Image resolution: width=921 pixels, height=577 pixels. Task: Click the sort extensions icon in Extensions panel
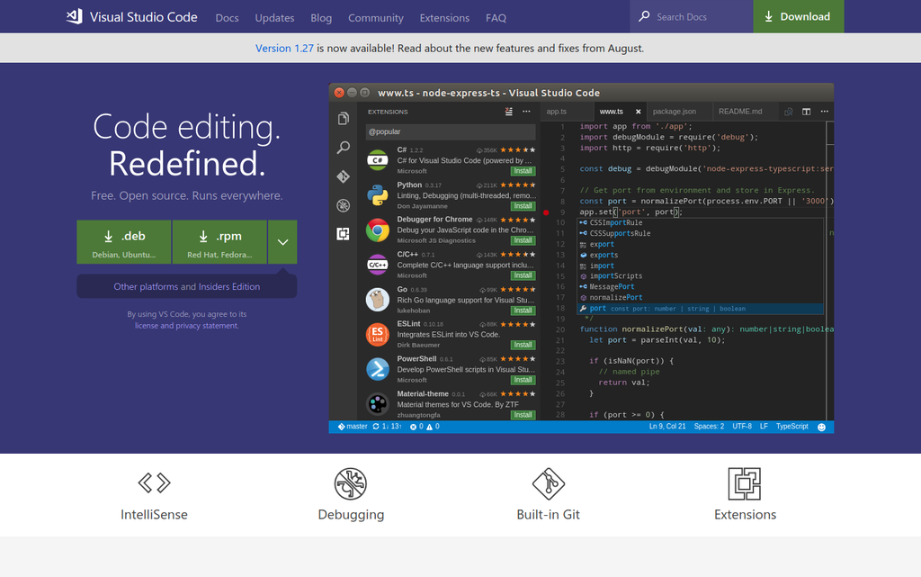click(x=507, y=113)
